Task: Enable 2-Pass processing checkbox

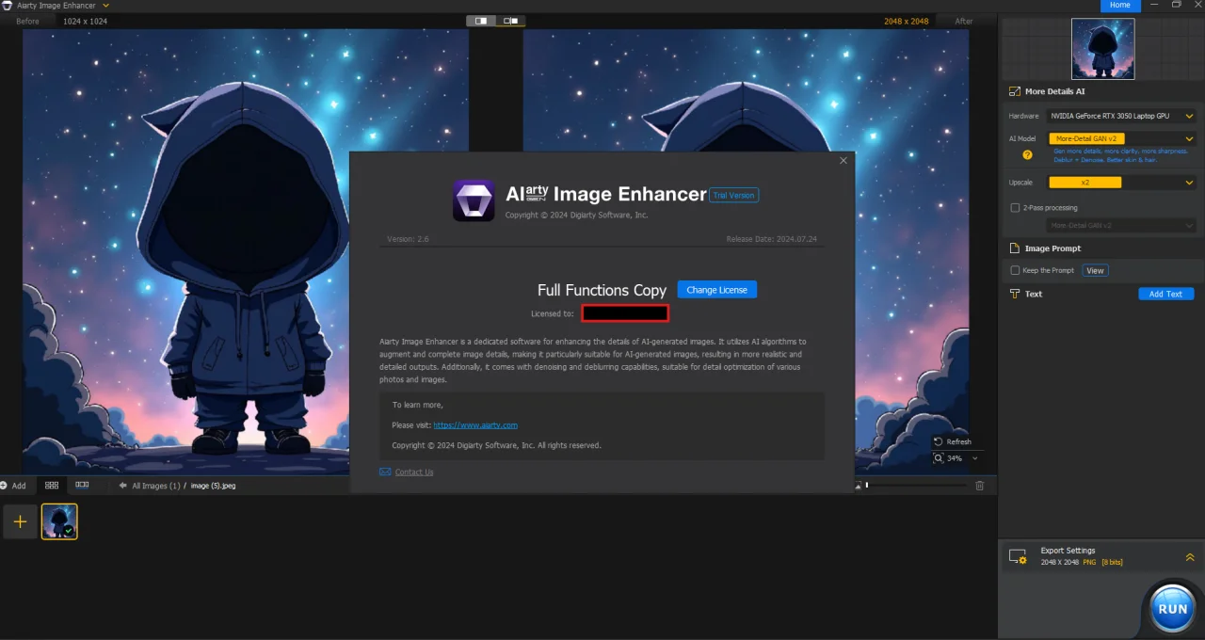Action: (x=1015, y=207)
